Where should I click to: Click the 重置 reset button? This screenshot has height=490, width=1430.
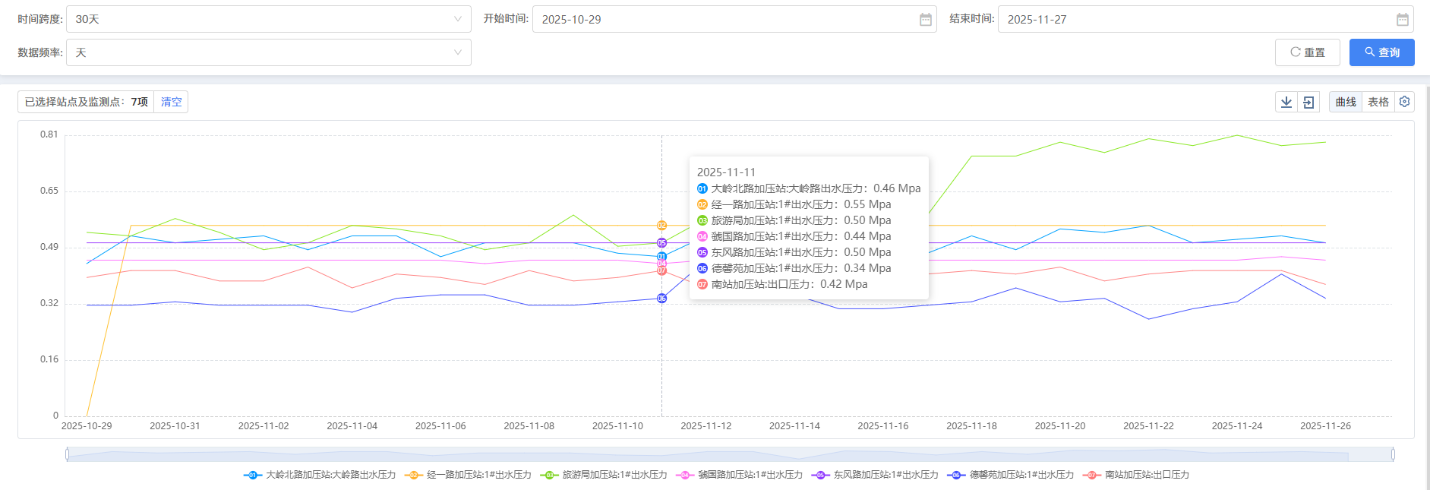1307,52
